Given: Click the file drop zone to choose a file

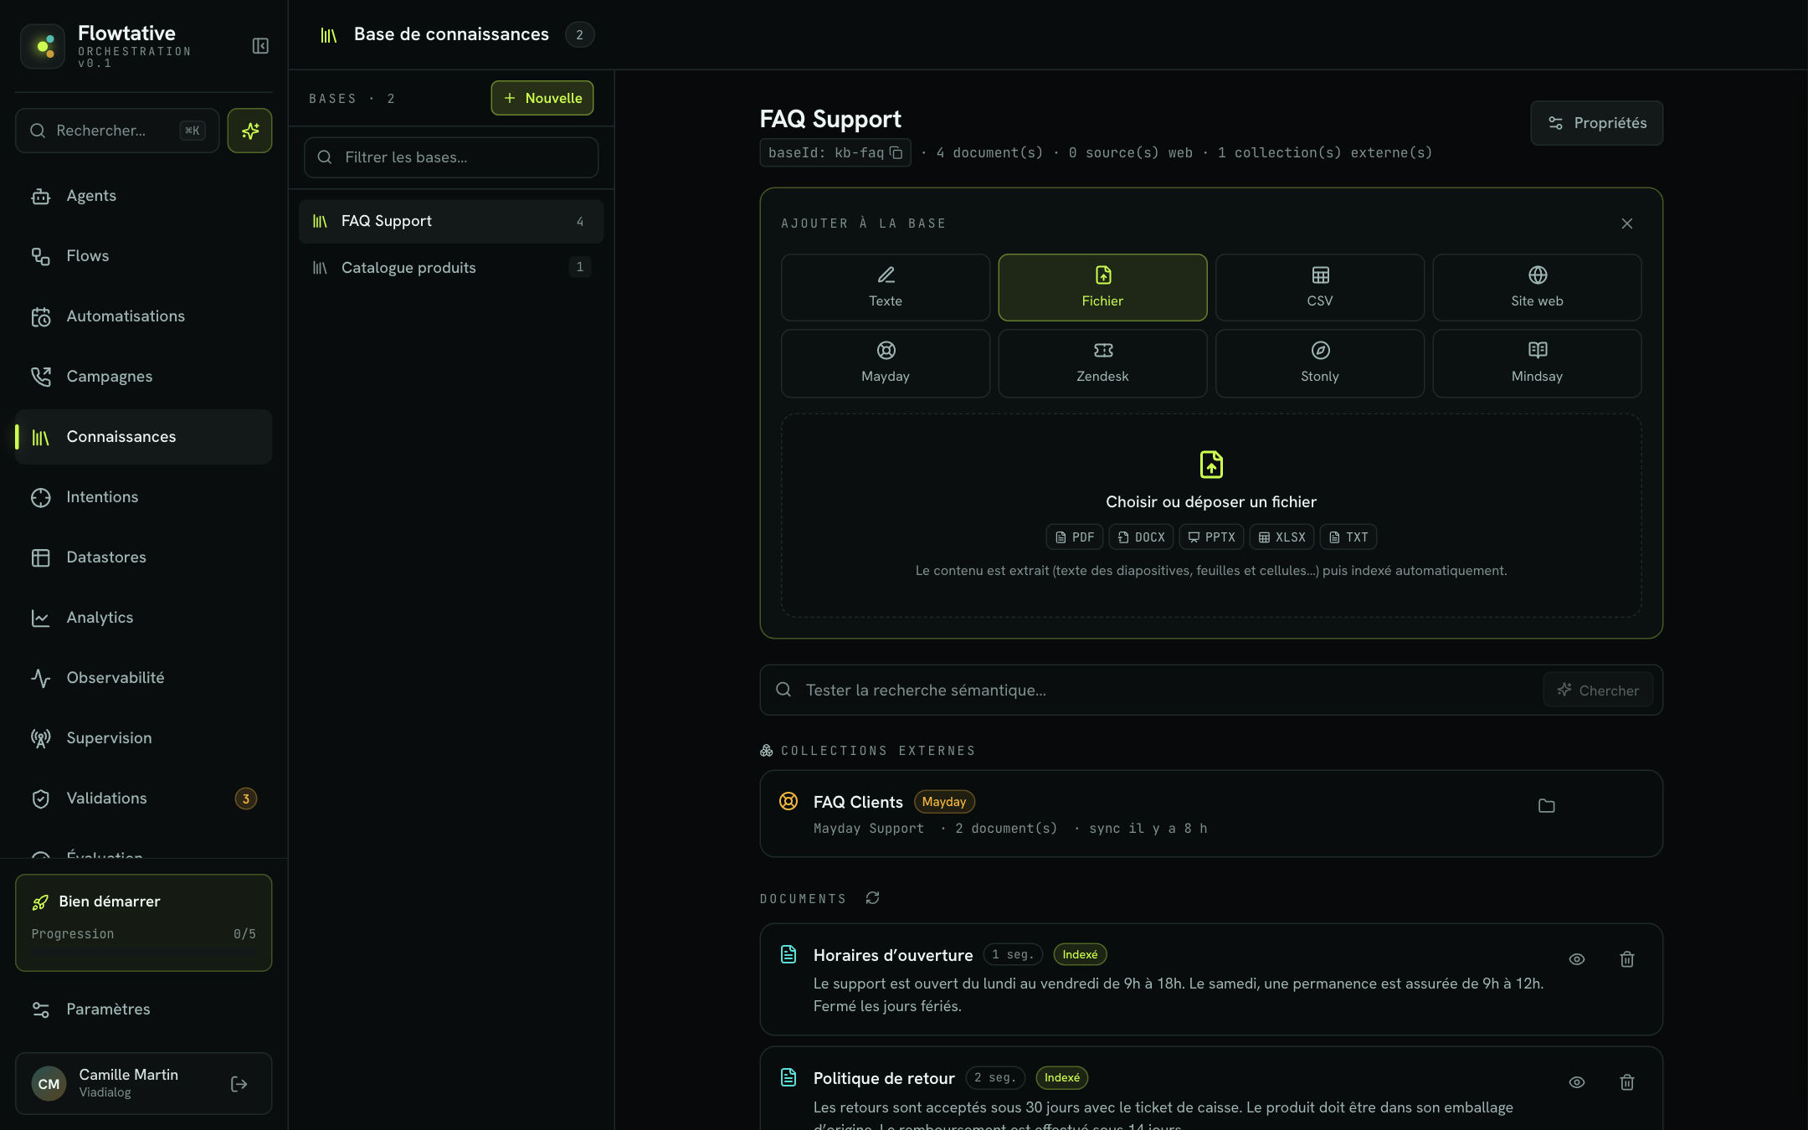Looking at the screenshot, I should click(x=1210, y=515).
